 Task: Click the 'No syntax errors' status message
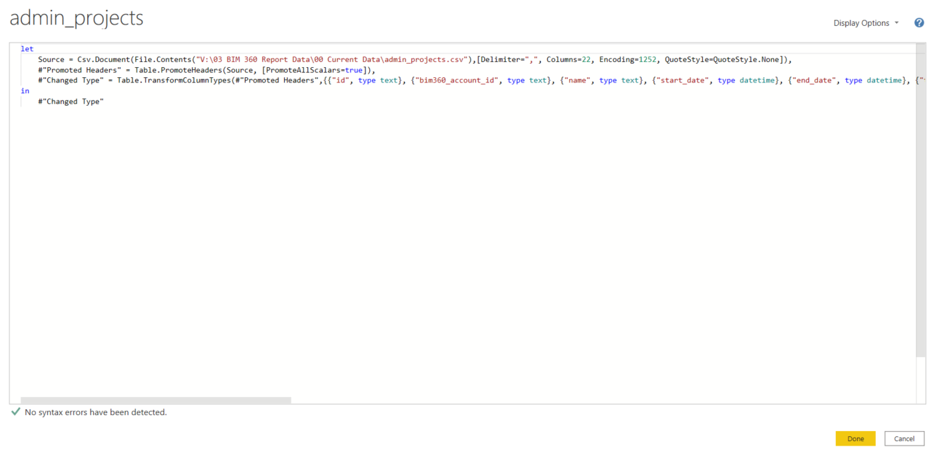96,412
